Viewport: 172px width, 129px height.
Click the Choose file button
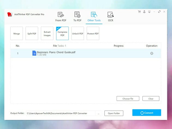128,98
